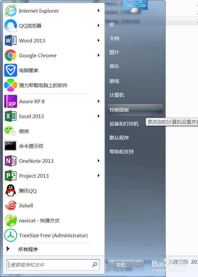Open 文档 documents library

[x=114, y=38]
